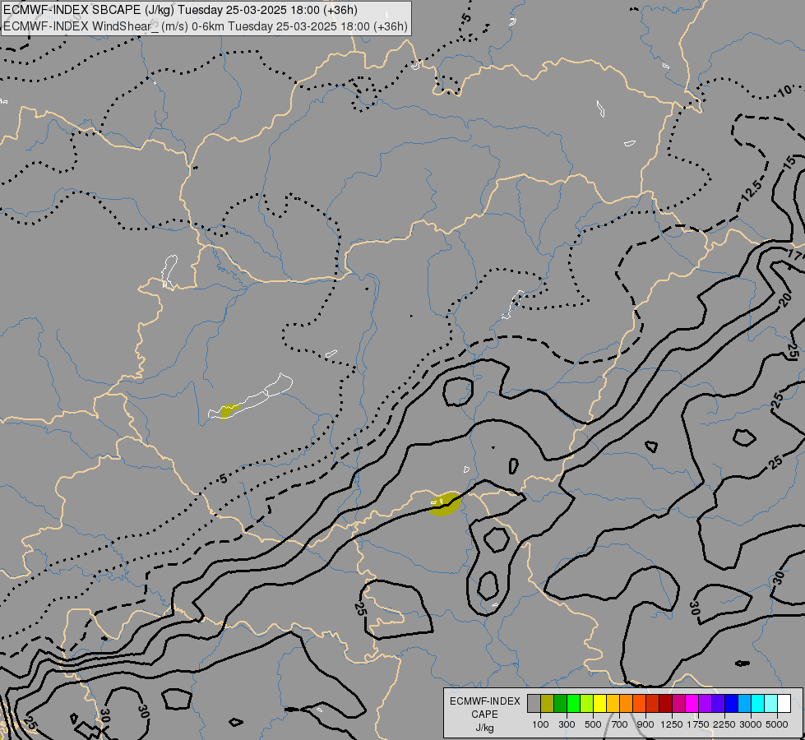Choose the sky blue swatch before 3000

(744, 704)
